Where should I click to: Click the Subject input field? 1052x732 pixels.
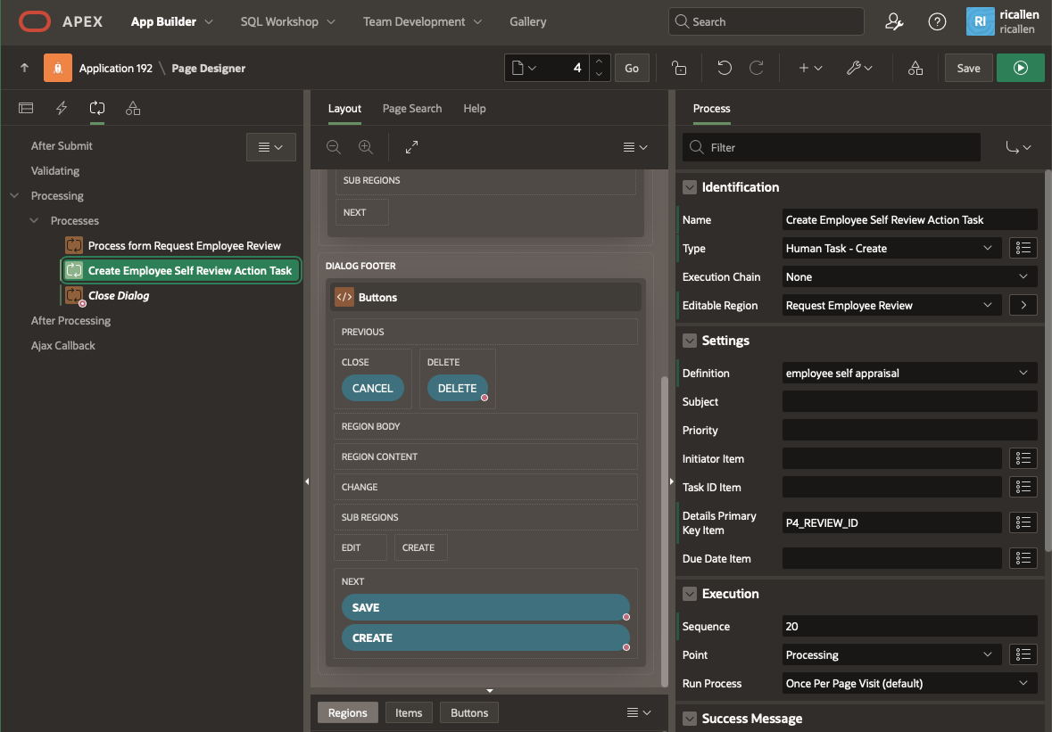pos(908,402)
